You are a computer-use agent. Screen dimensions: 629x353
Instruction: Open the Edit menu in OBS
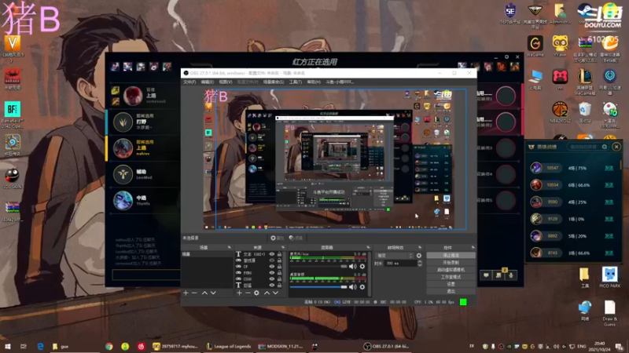pyautogui.click(x=208, y=82)
